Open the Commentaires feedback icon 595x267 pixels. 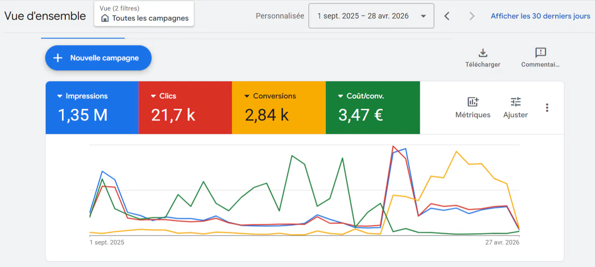(x=541, y=53)
